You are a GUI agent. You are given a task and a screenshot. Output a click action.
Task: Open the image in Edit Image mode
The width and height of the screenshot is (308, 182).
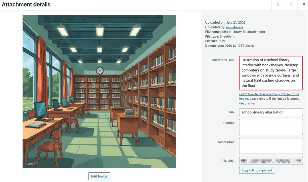click(x=99, y=176)
